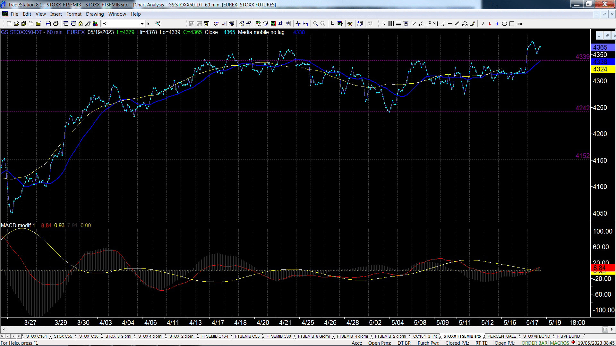The image size is (616, 346).
Task: Click the yellow 4324 price label
Action: [x=603, y=69]
